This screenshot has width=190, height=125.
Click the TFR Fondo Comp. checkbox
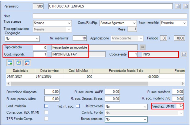46,119
